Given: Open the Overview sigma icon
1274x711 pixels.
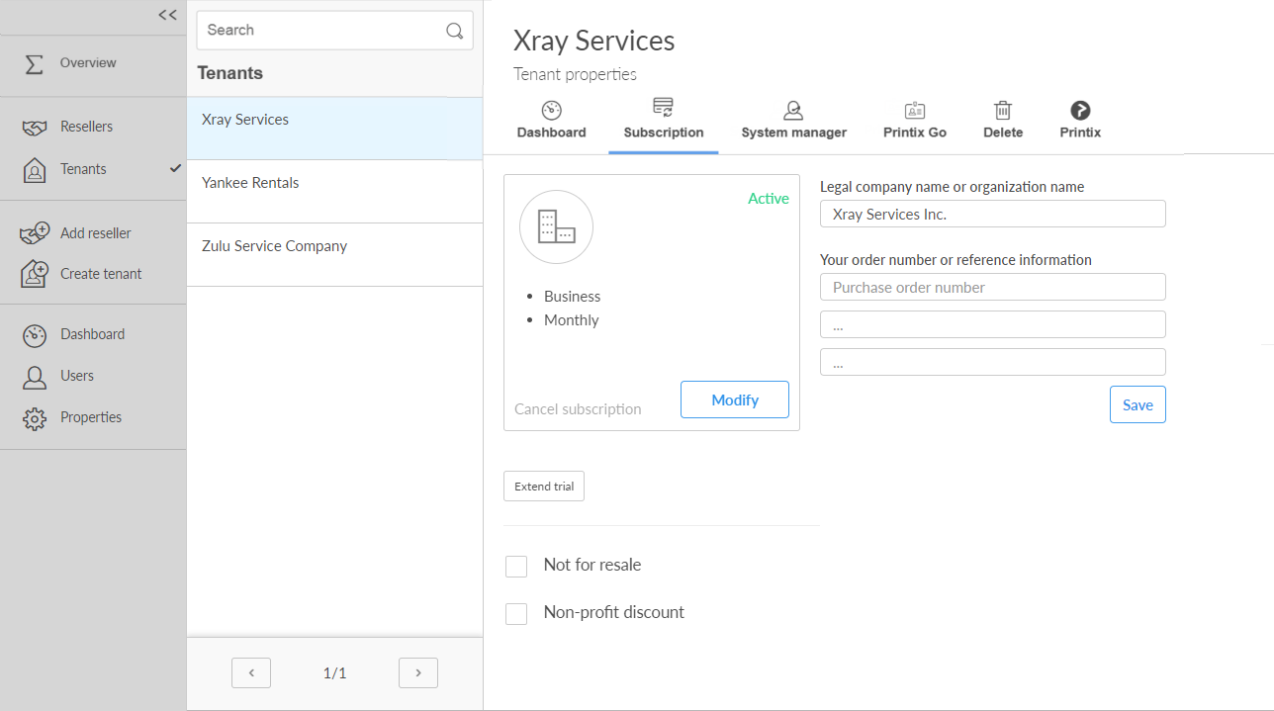Looking at the screenshot, I should [34, 63].
